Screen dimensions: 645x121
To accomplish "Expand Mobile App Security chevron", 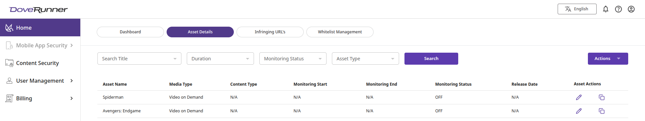I will pyautogui.click(x=72, y=45).
